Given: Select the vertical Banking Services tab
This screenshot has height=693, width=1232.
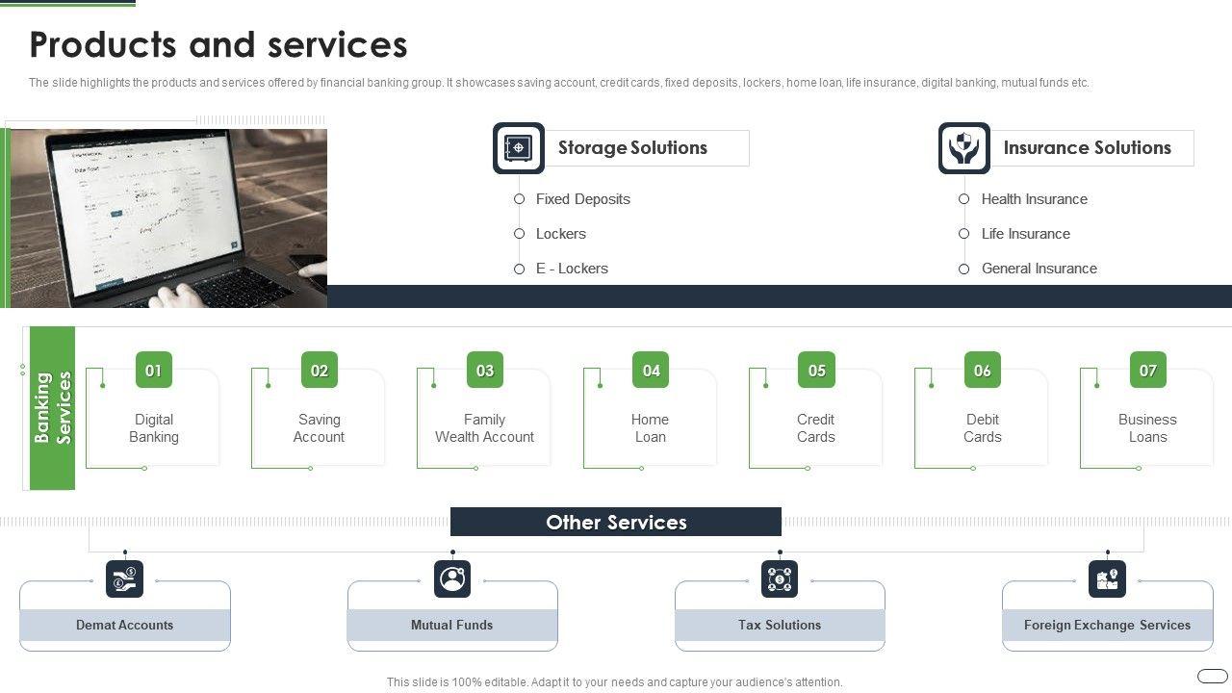Looking at the screenshot, I should [x=52, y=408].
